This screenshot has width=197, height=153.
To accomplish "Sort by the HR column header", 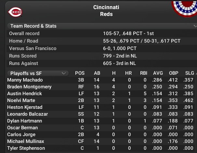I will [128, 73].
